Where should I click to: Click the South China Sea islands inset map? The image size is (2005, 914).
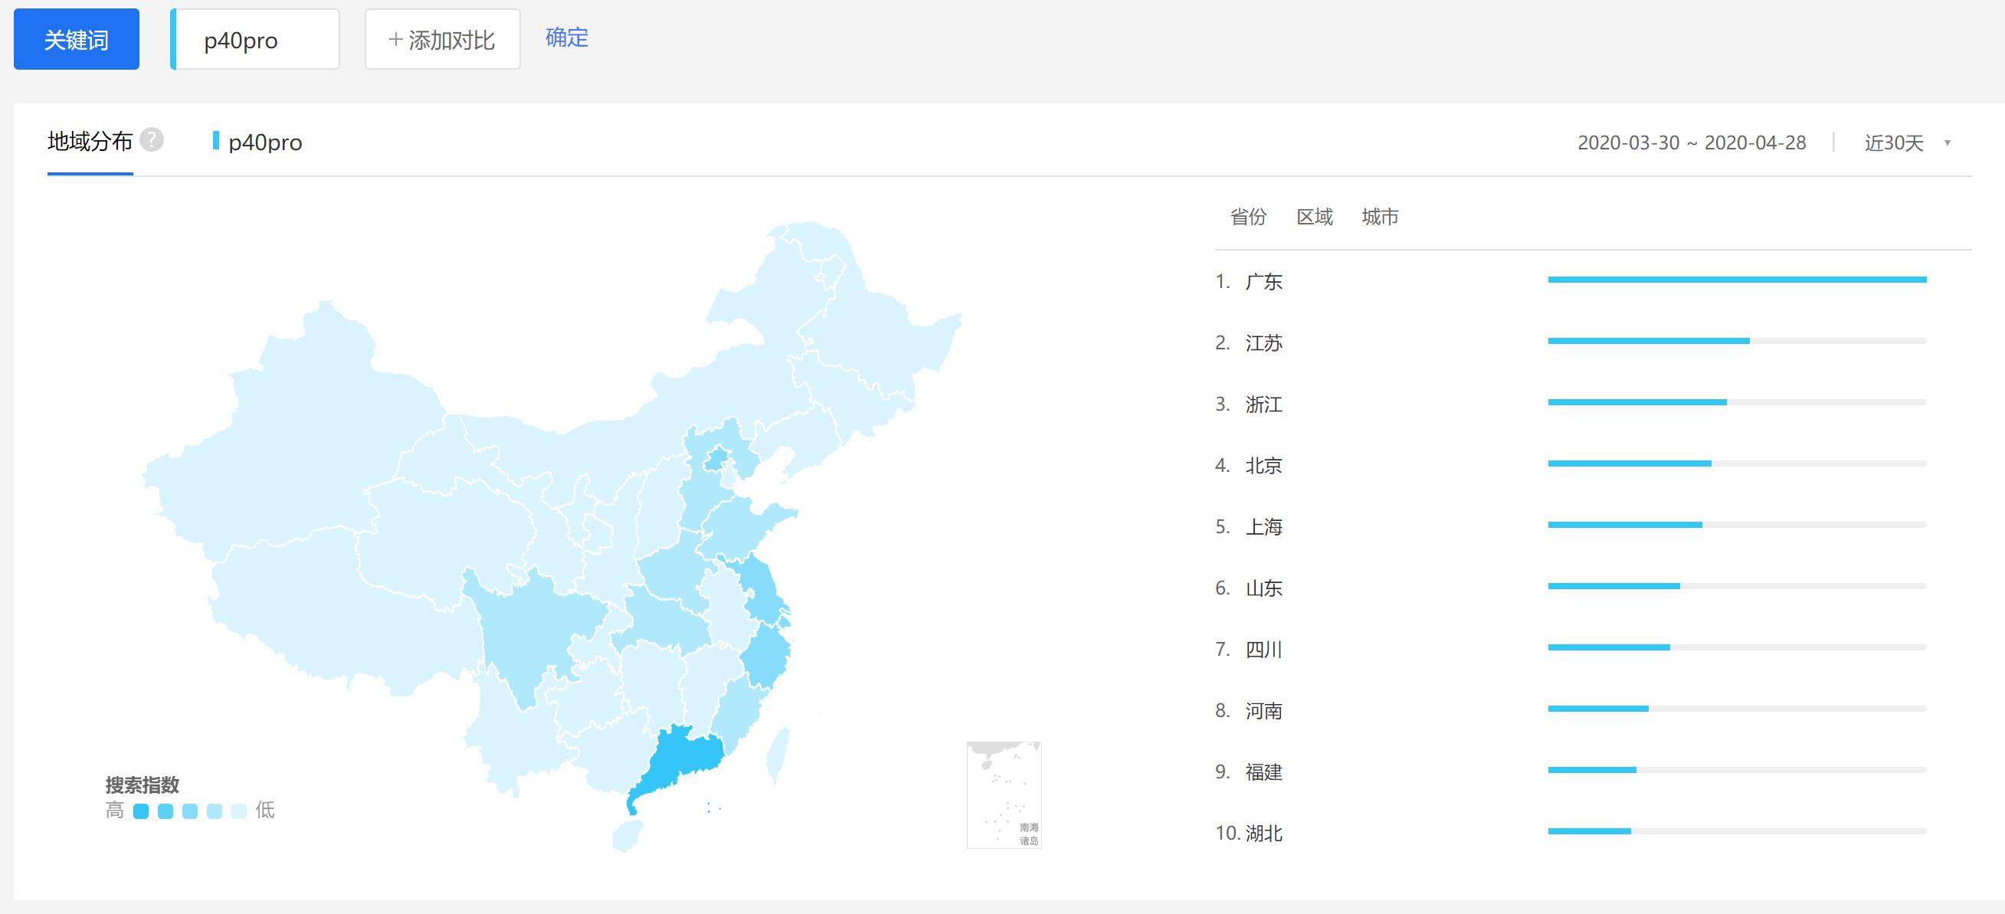tap(1004, 795)
